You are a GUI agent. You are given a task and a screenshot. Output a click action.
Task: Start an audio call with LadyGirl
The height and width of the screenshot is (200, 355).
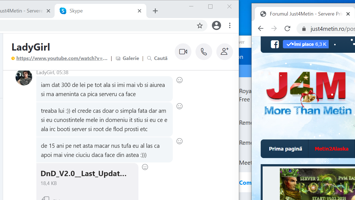point(204,52)
